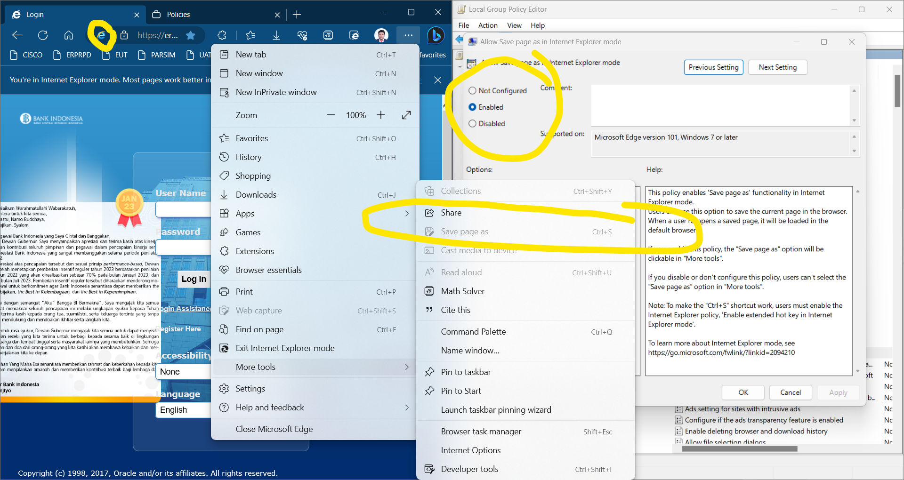The width and height of the screenshot is (904, 480).
Task: Choose Exit Internet Explorer mode
Action: click(315, 348)
